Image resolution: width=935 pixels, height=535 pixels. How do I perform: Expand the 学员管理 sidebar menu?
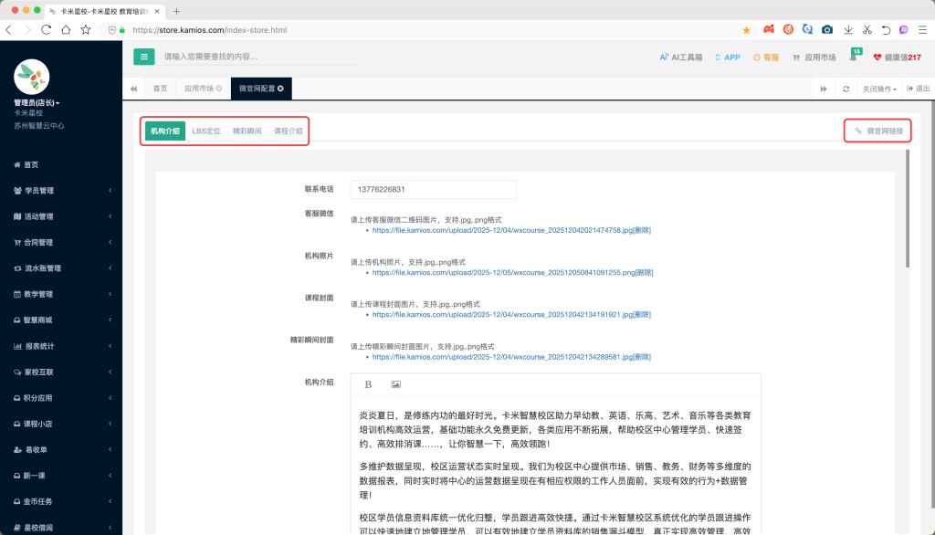61,191
